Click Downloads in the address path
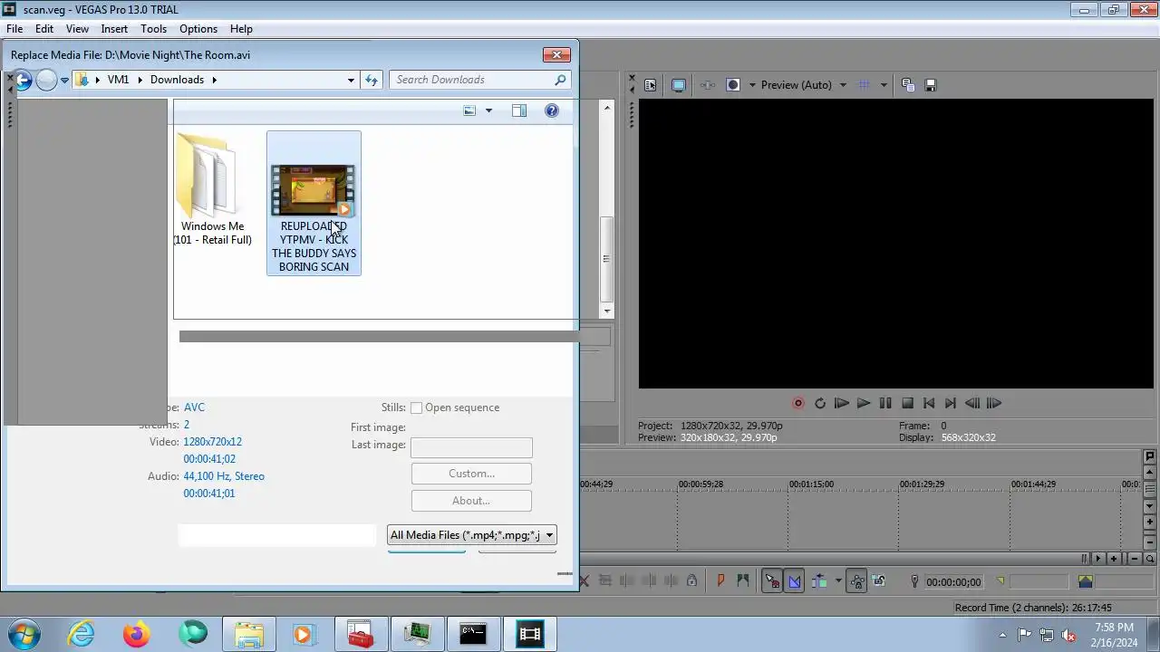This screenshot has width=1160, height=652. coord(177,80)
